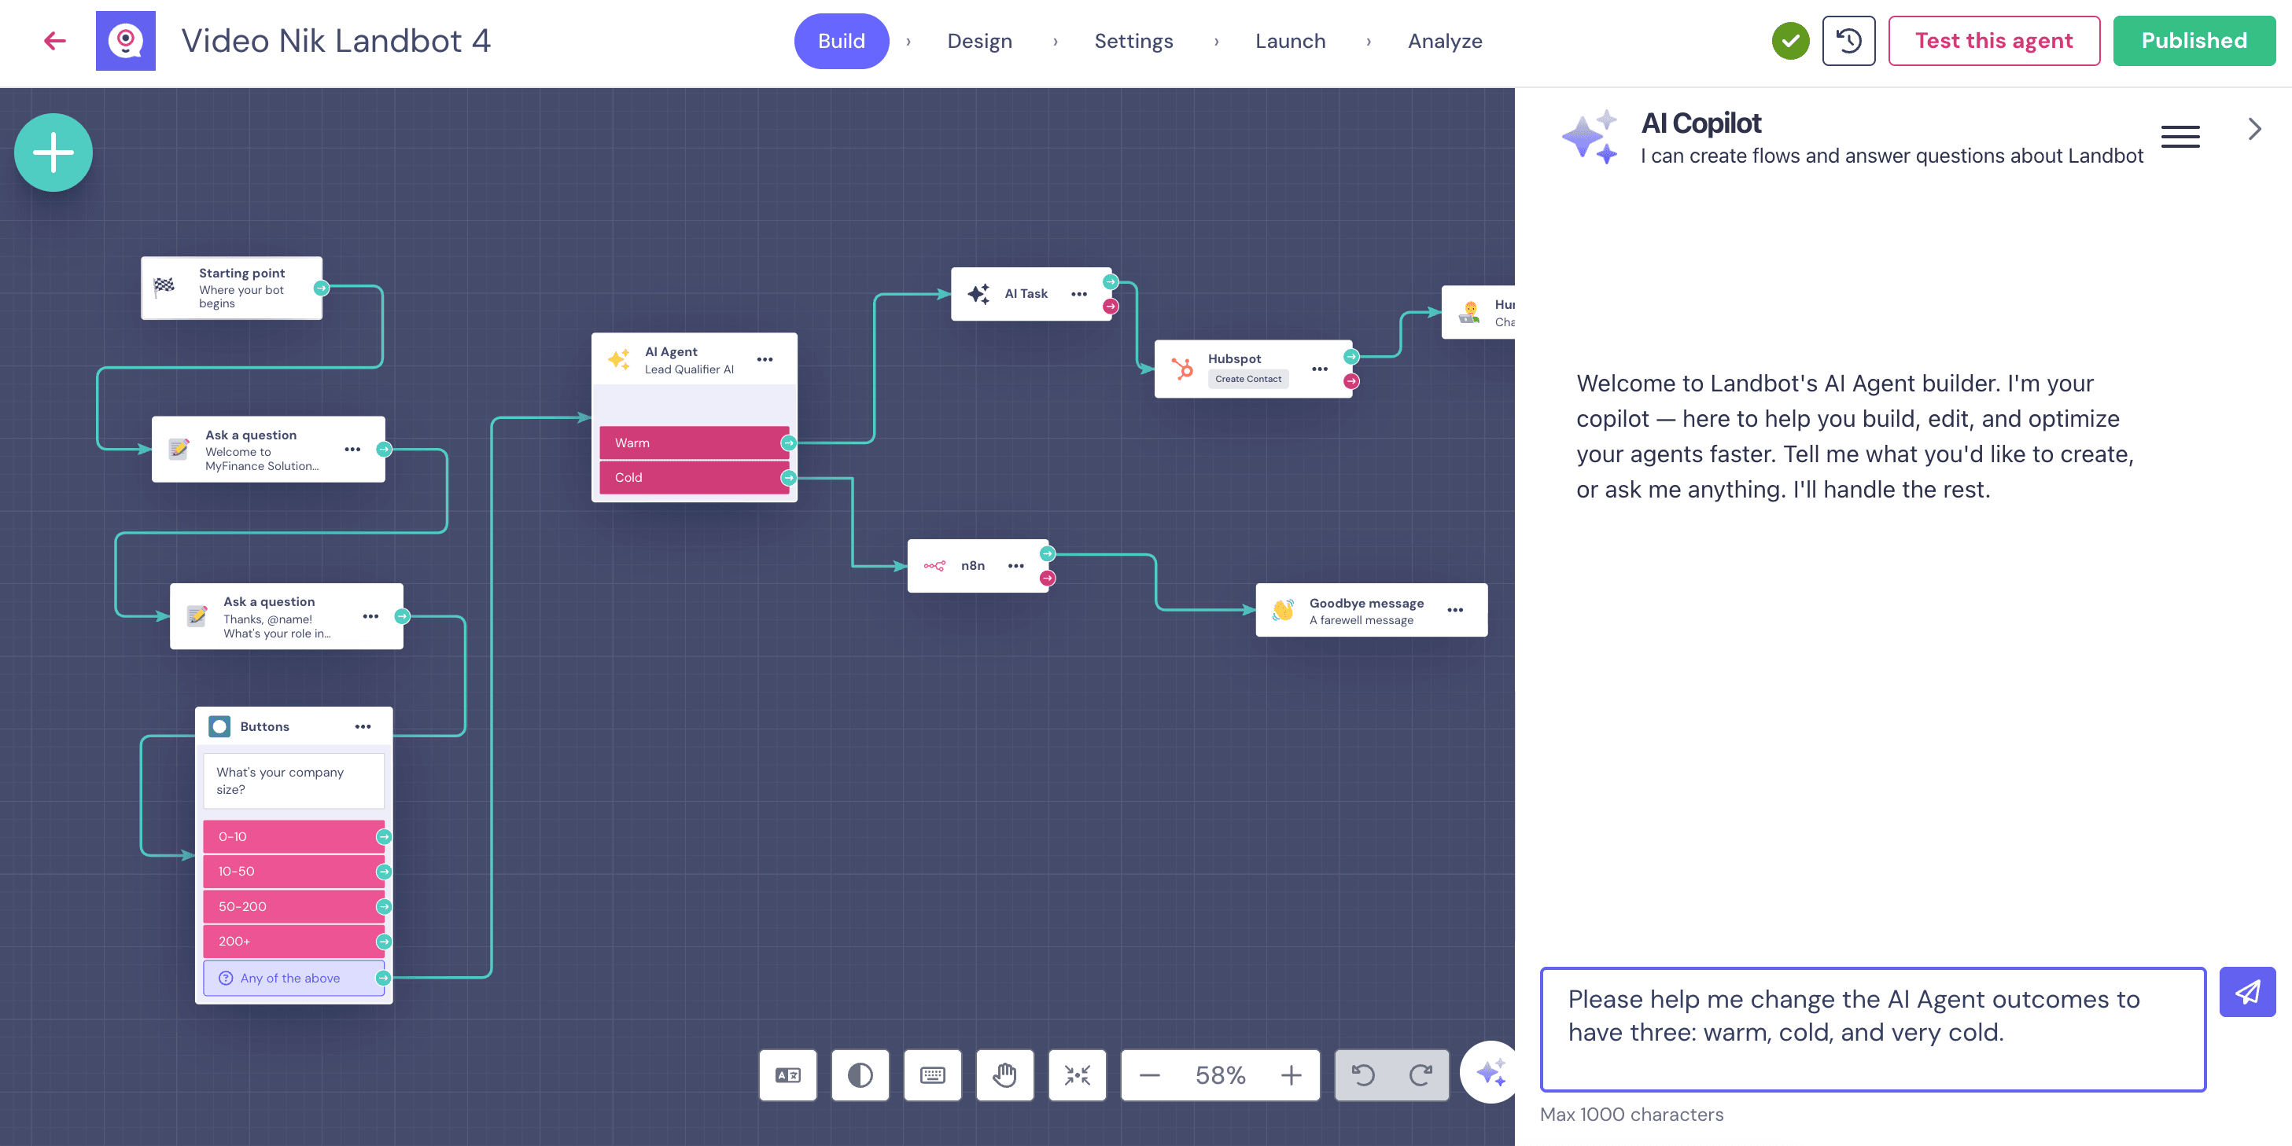
Task: Open the language translation icon
Action: tap(787, 1075)
